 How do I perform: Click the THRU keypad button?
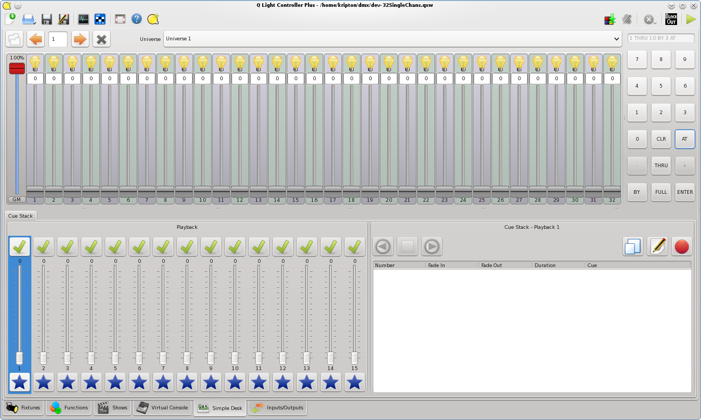[x=661, y=166]
